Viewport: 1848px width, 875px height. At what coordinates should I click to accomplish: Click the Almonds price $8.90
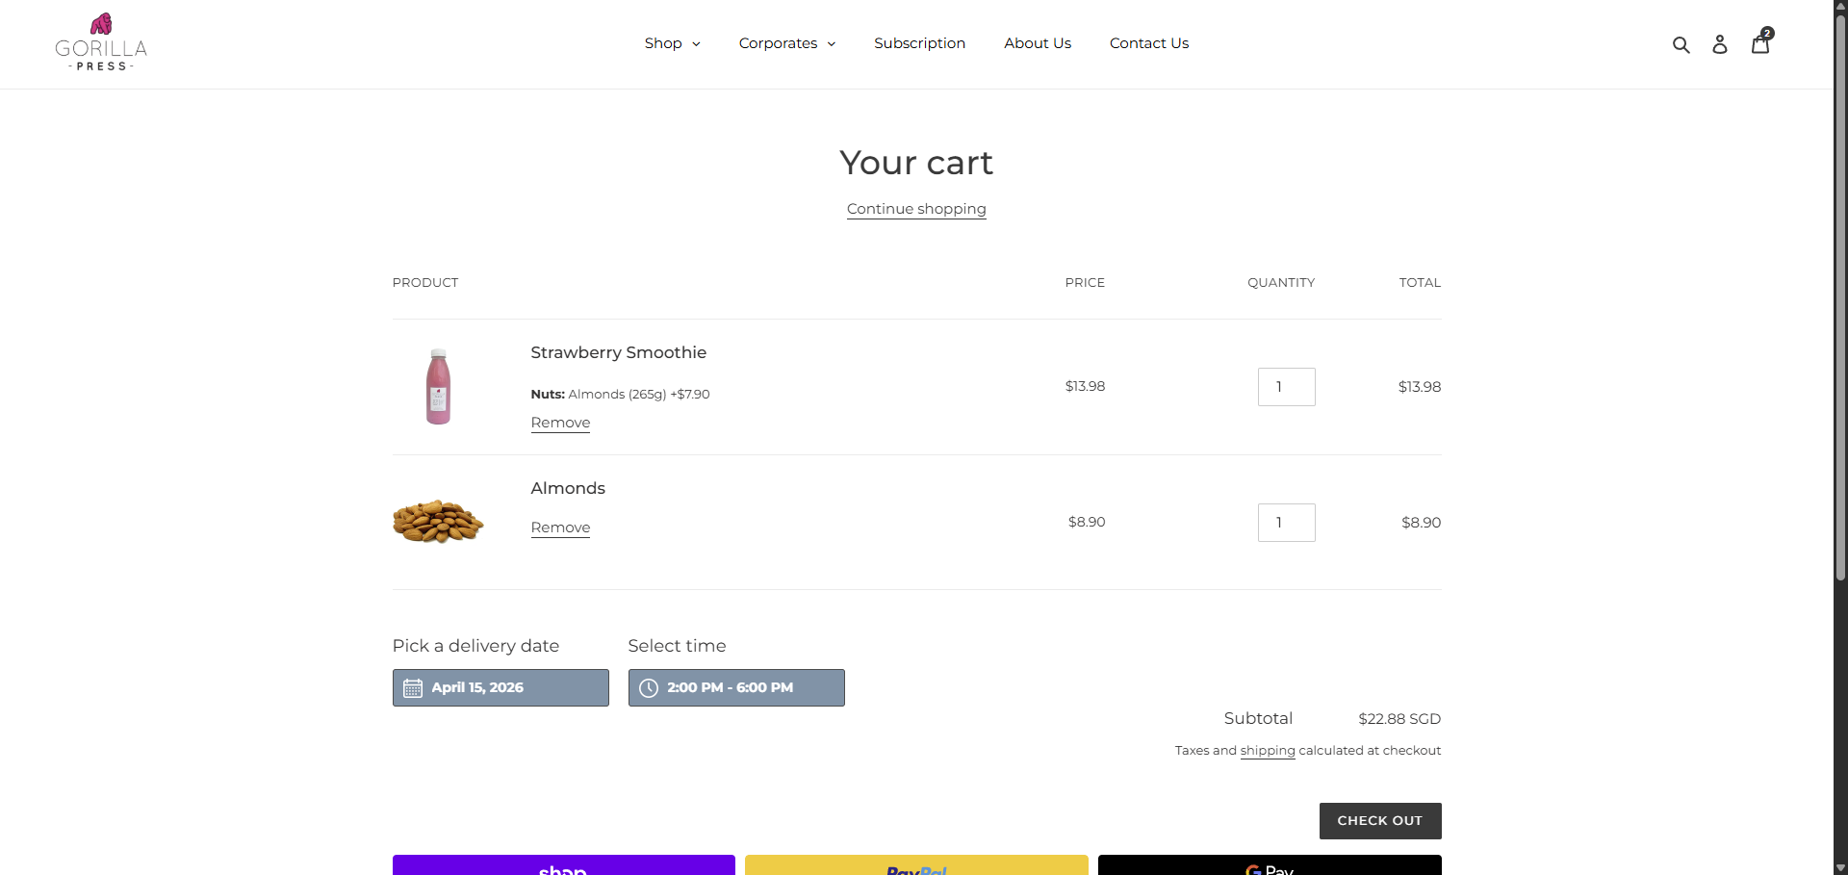click(x=1087, y=522)
